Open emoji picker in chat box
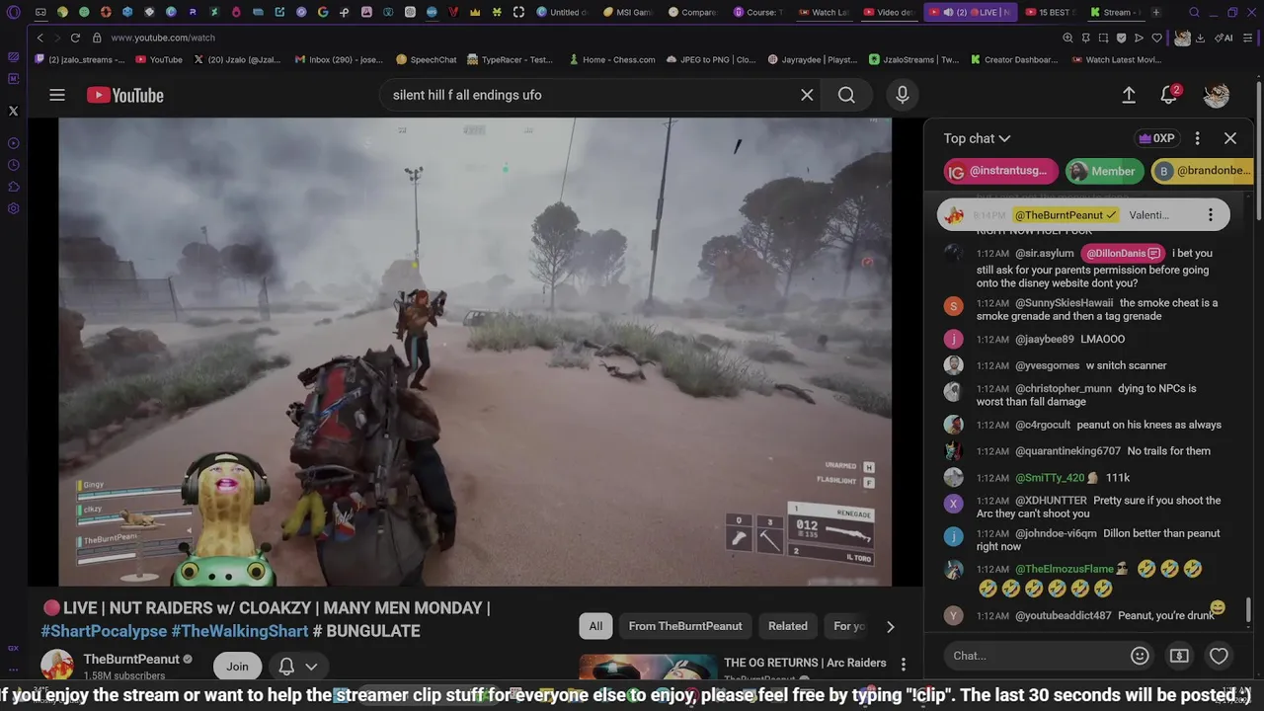This screenshot has height=711, width=1264. point(1140,656)
